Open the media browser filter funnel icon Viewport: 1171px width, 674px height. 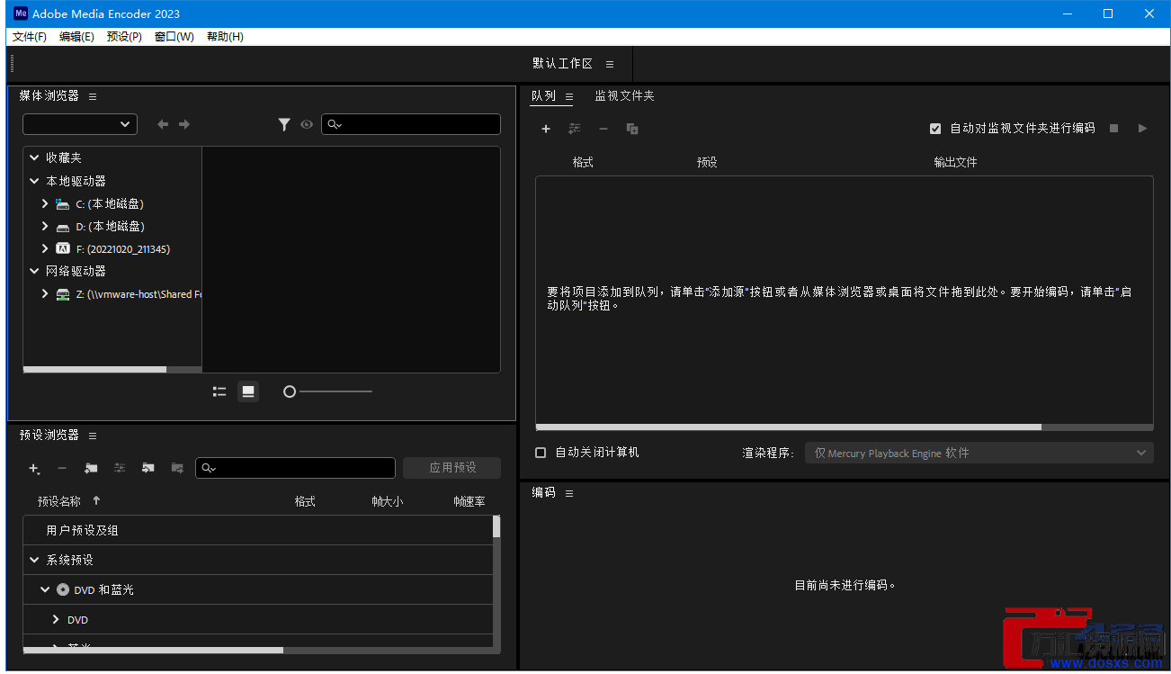(x=284, y=124)
